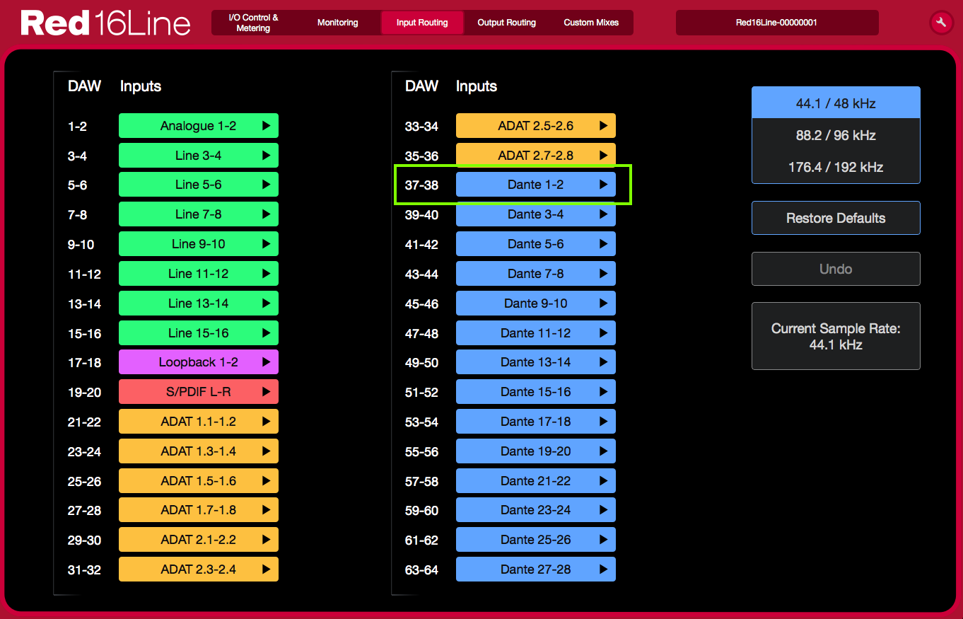The width and height of the screenshot is (963, 619).
Task: Open the Line 9-10 input dropdown
Action: [x=199, y=244]
